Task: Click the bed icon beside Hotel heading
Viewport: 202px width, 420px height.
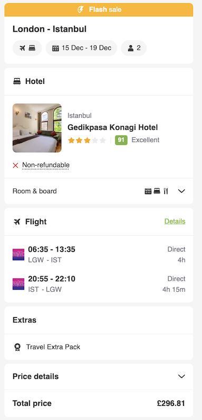Action: click(17, 81)
